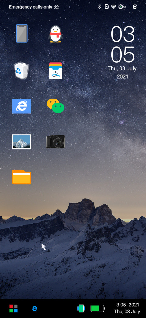The width and height of the screenshot is (146, 318).
Task: Open the phone device icon on desktop
Action: [x=22, y=33]
